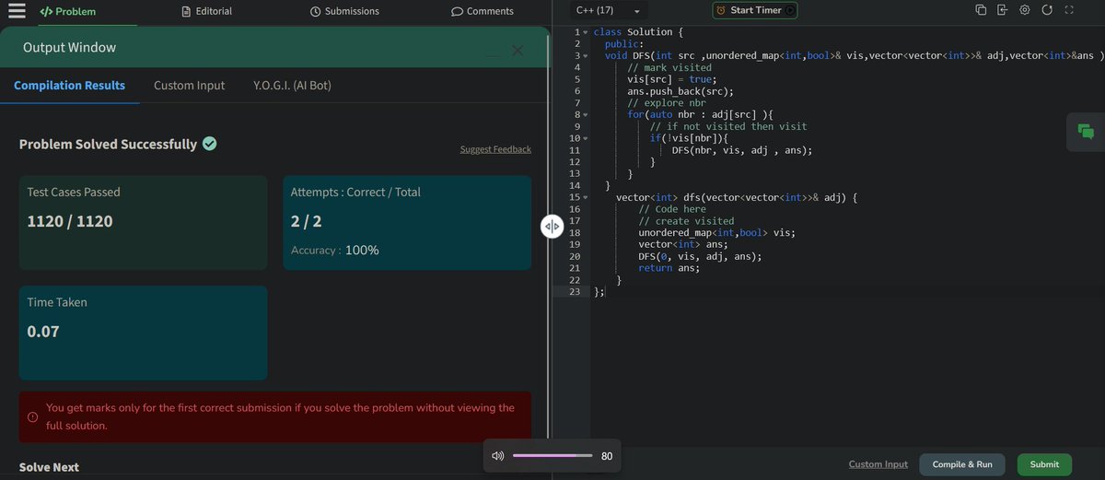Click line 6 'ans.push_back(src);' code
The height and width of the screenshot is (480, 1105).
coord(680,91)
